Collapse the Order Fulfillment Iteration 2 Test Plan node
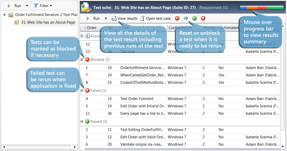The image size is (287, 151). tap(4, 14)
